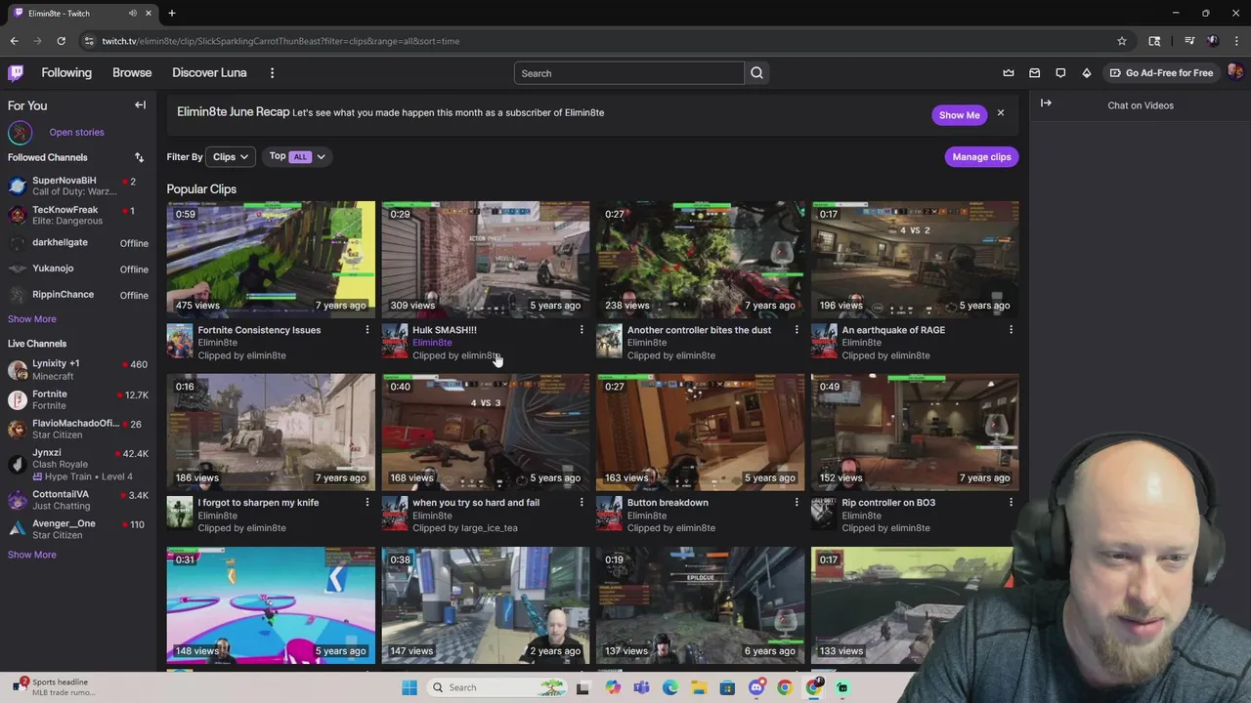Show more followed channels
Screen dimensions: 1251x703
click(x=32, y=319)
